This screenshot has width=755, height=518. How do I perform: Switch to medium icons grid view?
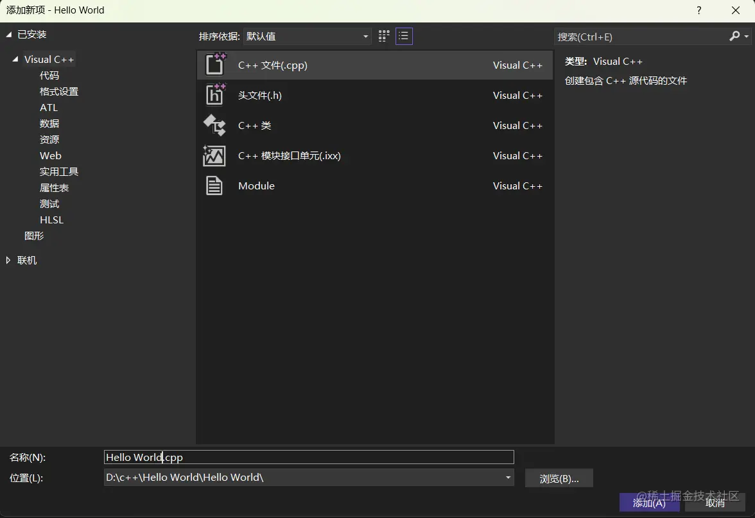pyautogui.click(x=384, y=36)
